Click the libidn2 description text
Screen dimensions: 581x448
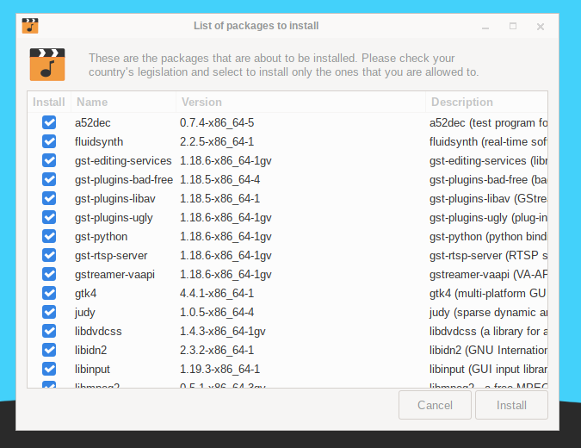click(488, 351)
